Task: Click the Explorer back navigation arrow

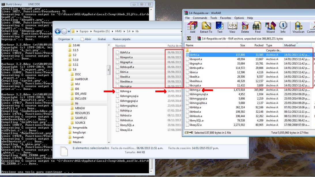Action: (58, 31)
